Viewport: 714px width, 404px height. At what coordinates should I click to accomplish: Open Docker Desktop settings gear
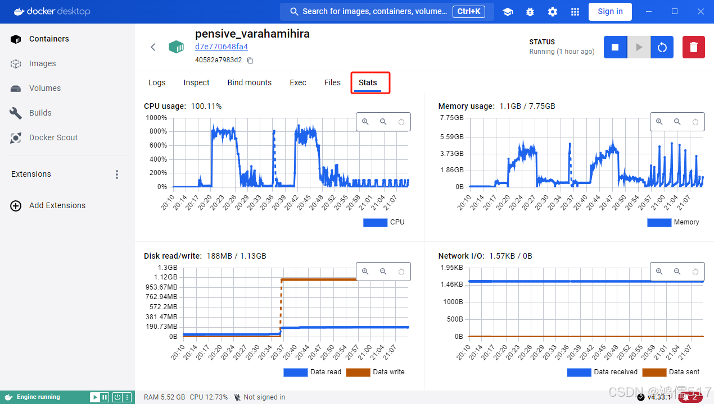[x=553, y=12]
